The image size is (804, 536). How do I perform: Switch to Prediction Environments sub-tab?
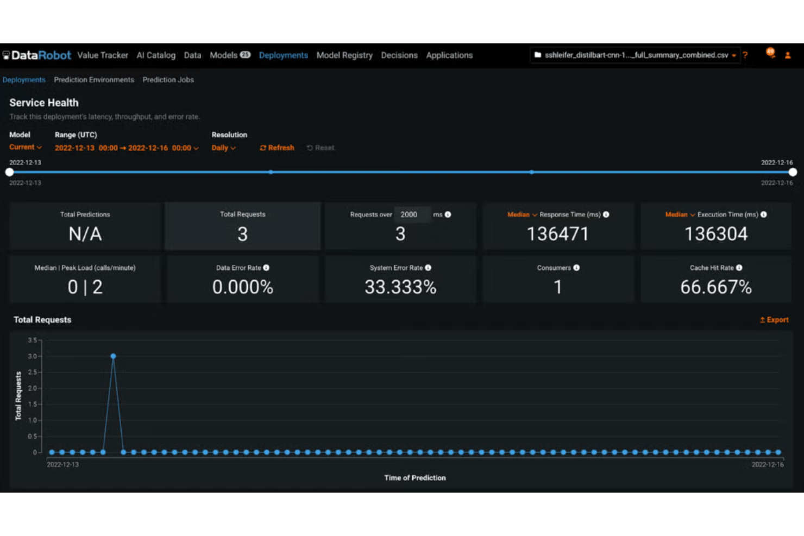[x=94, y=80]
